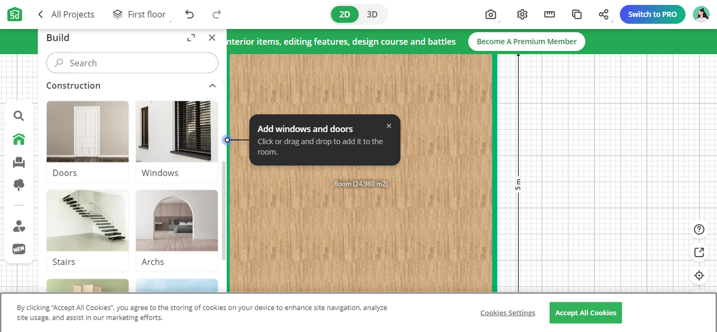The height and width of the screenshot is (332, 717).
Task: Open the NEW items icon
Action: click(x=18, y=249)
